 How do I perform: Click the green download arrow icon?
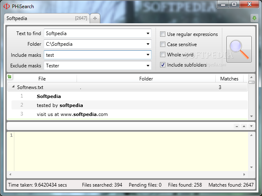click(x=254, y=18)
